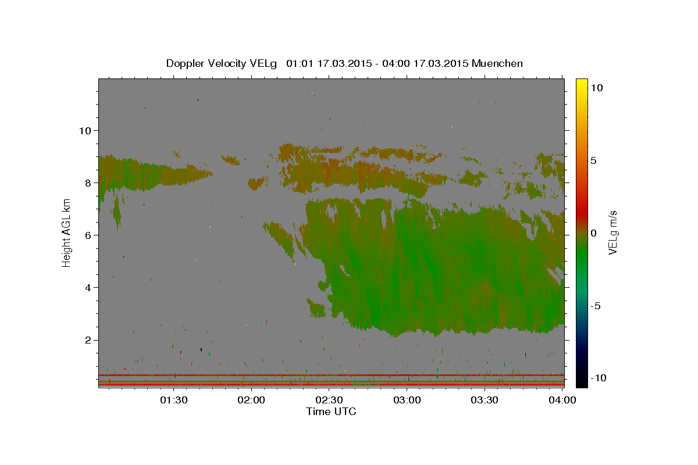The image size is (698, 465).
Task: Click the 'Muenchen' location text in title
Action: (497, 63)
